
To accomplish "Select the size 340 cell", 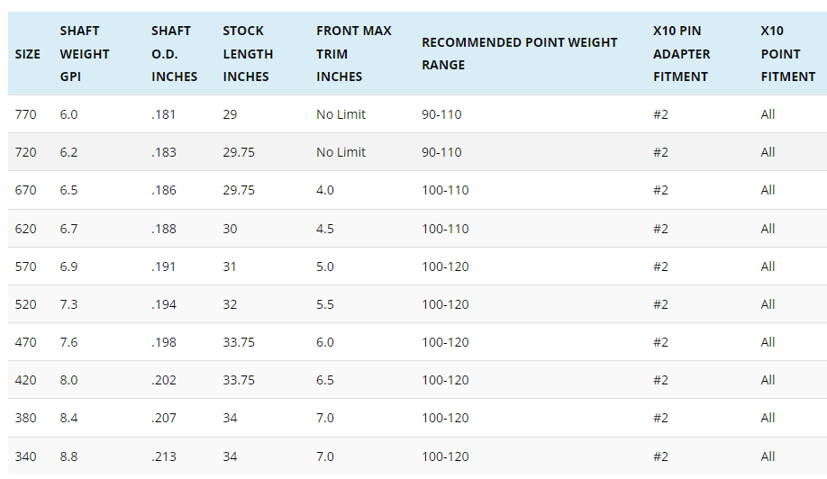I will 26,456.
